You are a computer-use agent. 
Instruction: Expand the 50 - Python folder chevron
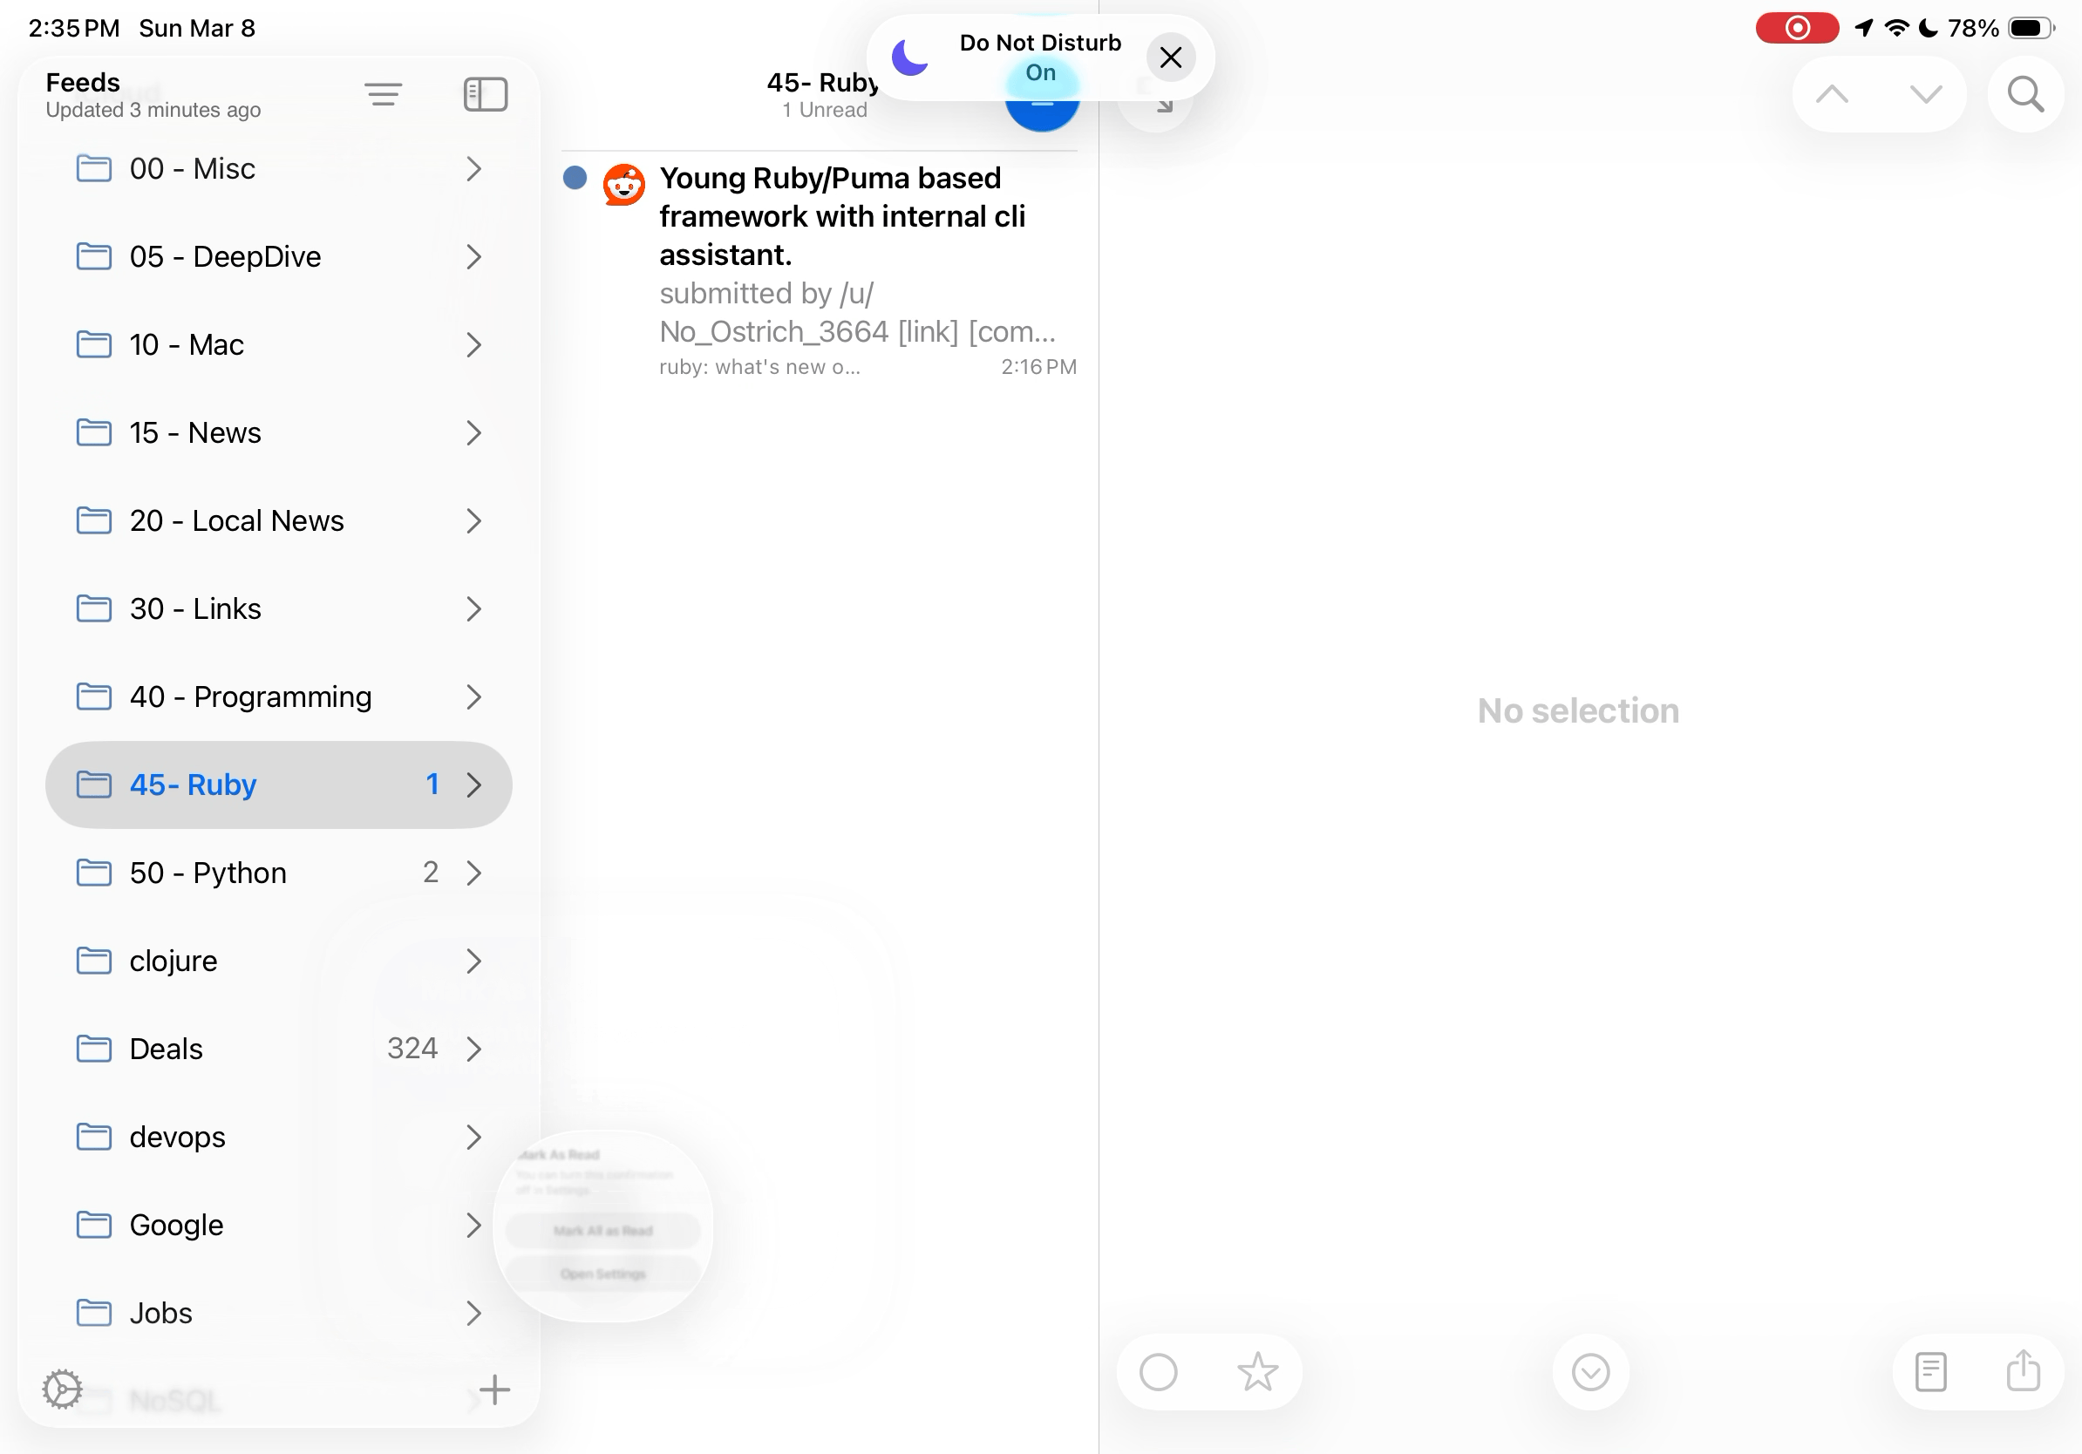pos(473,873)
